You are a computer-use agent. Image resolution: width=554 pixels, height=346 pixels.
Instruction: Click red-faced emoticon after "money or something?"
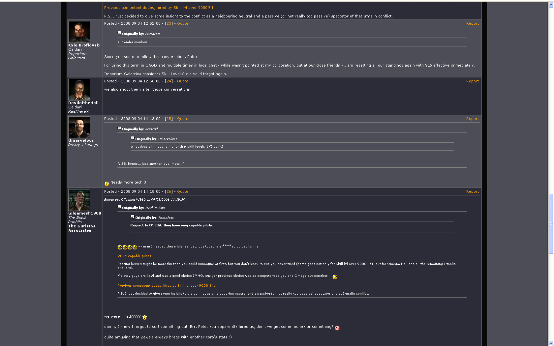(337, 328)
